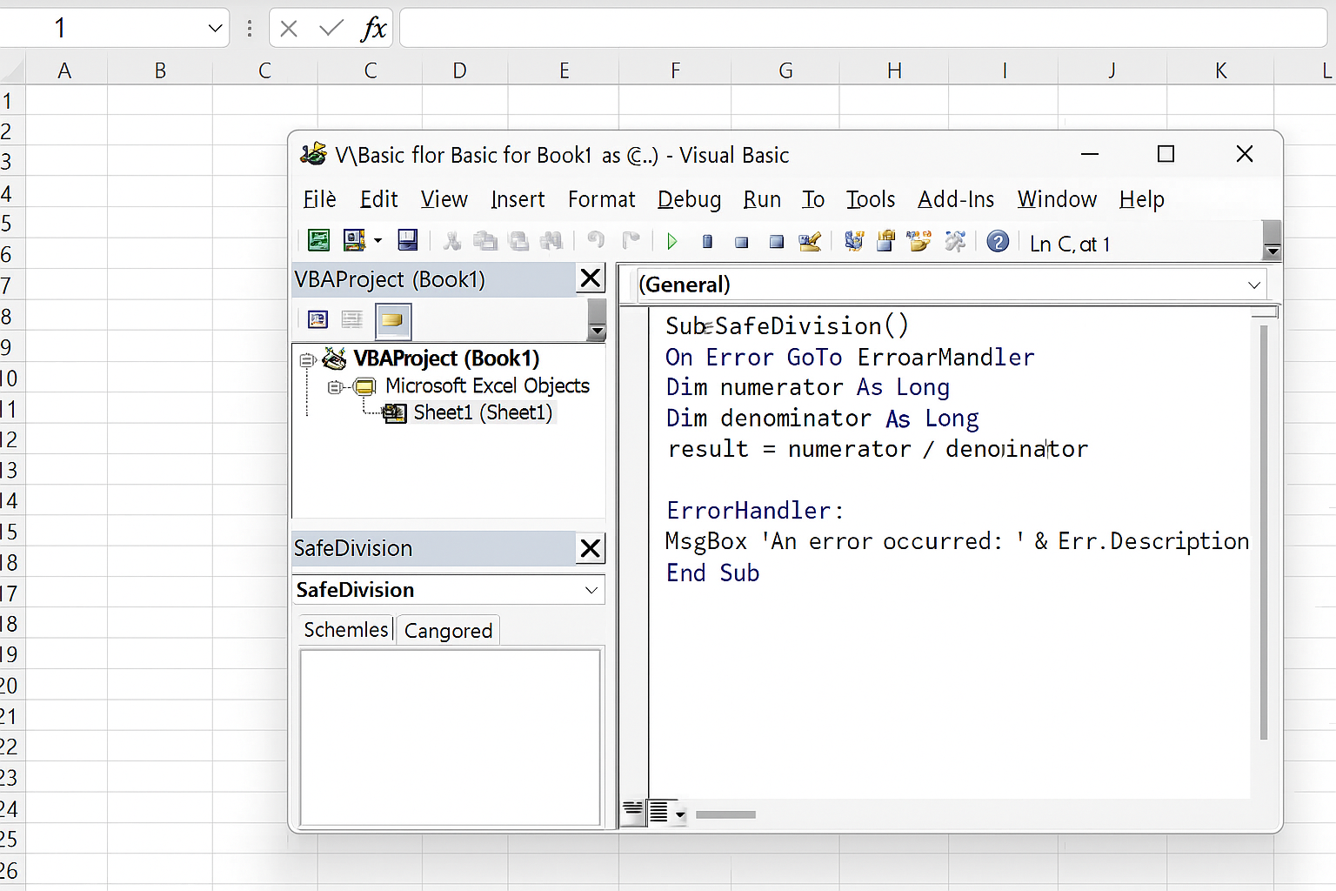
Task: Click the 'End Sub' code line
Action: click(x=712, y=573)
